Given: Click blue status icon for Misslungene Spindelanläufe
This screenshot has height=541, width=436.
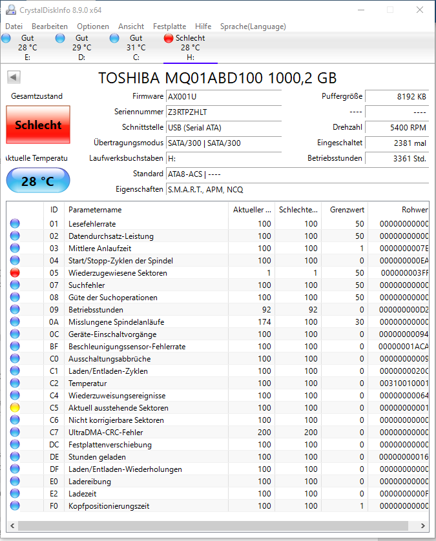Looking at the screenshot, I should pos(15,322).
